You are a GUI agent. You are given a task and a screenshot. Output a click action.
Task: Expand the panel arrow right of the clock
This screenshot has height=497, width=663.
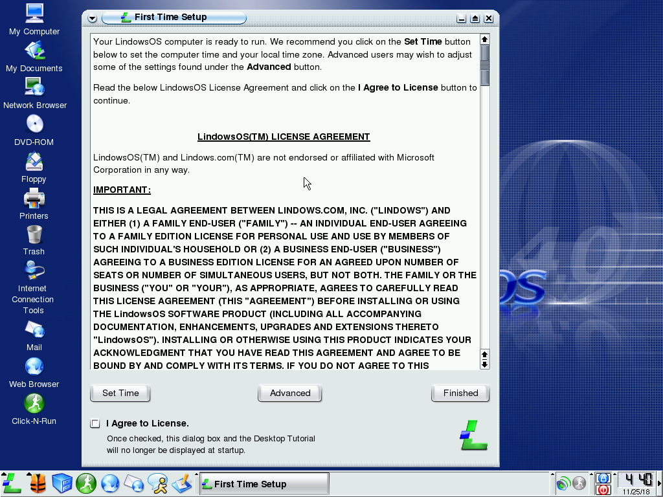659,483
